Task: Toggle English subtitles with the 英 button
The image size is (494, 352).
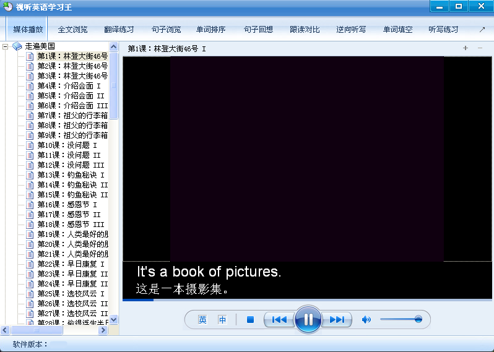Action: pyautogui.click(x=202, y=320)
